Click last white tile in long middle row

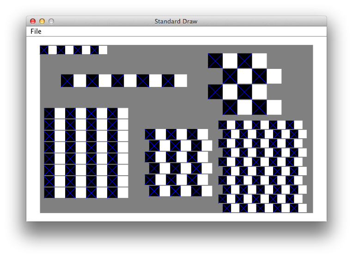[x=181, y=80]
